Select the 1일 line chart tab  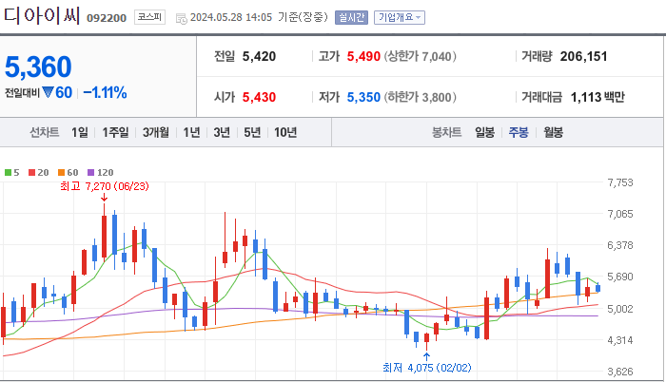click(79, 132)
